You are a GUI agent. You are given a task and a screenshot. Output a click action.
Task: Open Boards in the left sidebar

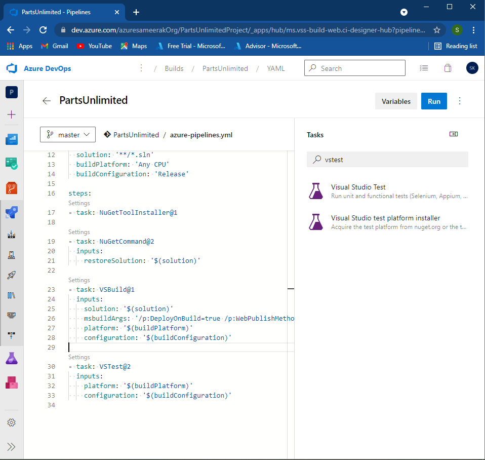coord(12,164)
